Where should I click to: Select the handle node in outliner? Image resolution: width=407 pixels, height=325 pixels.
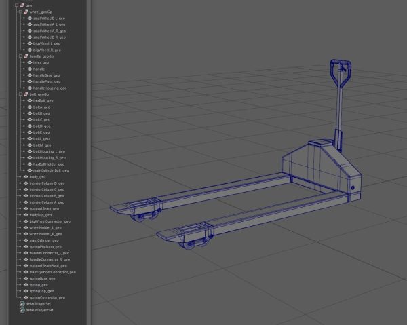click(x=39, y=69)
